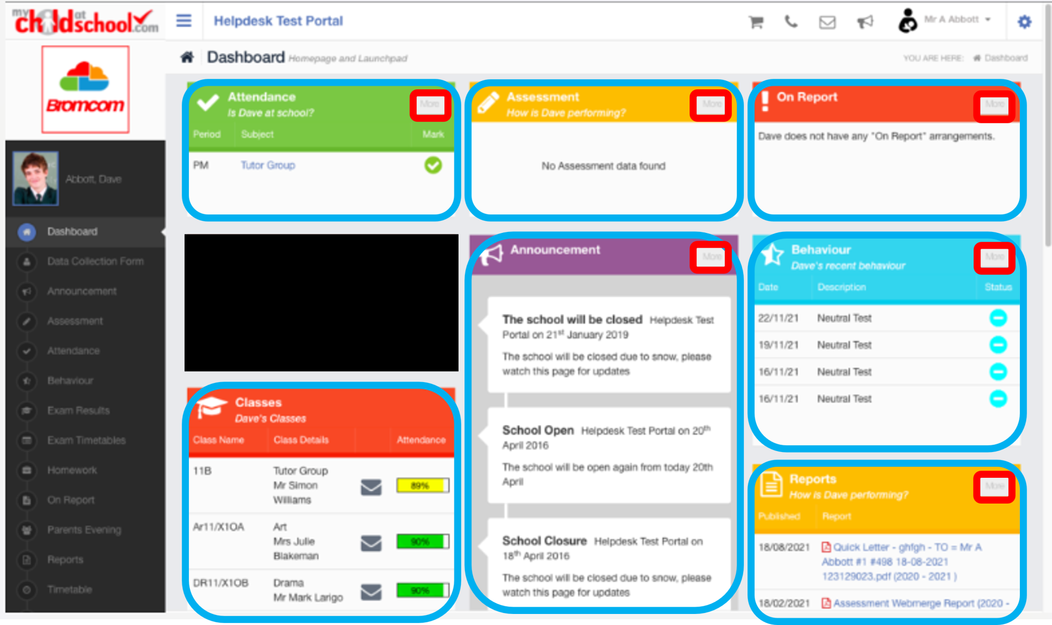The image size is (1052, 625).
Task: Open the shopping cart icon
Action: (756, 22)
